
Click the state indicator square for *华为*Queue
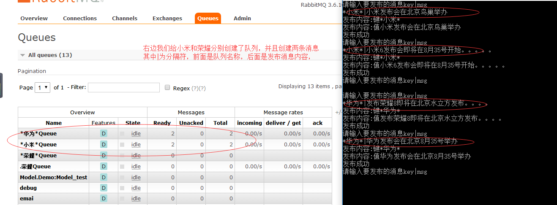pos(122,134)
